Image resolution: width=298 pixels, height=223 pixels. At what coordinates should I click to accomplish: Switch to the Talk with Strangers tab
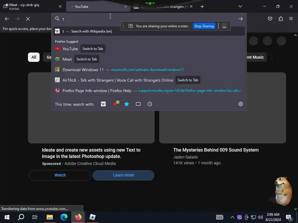tap(164, 7)
